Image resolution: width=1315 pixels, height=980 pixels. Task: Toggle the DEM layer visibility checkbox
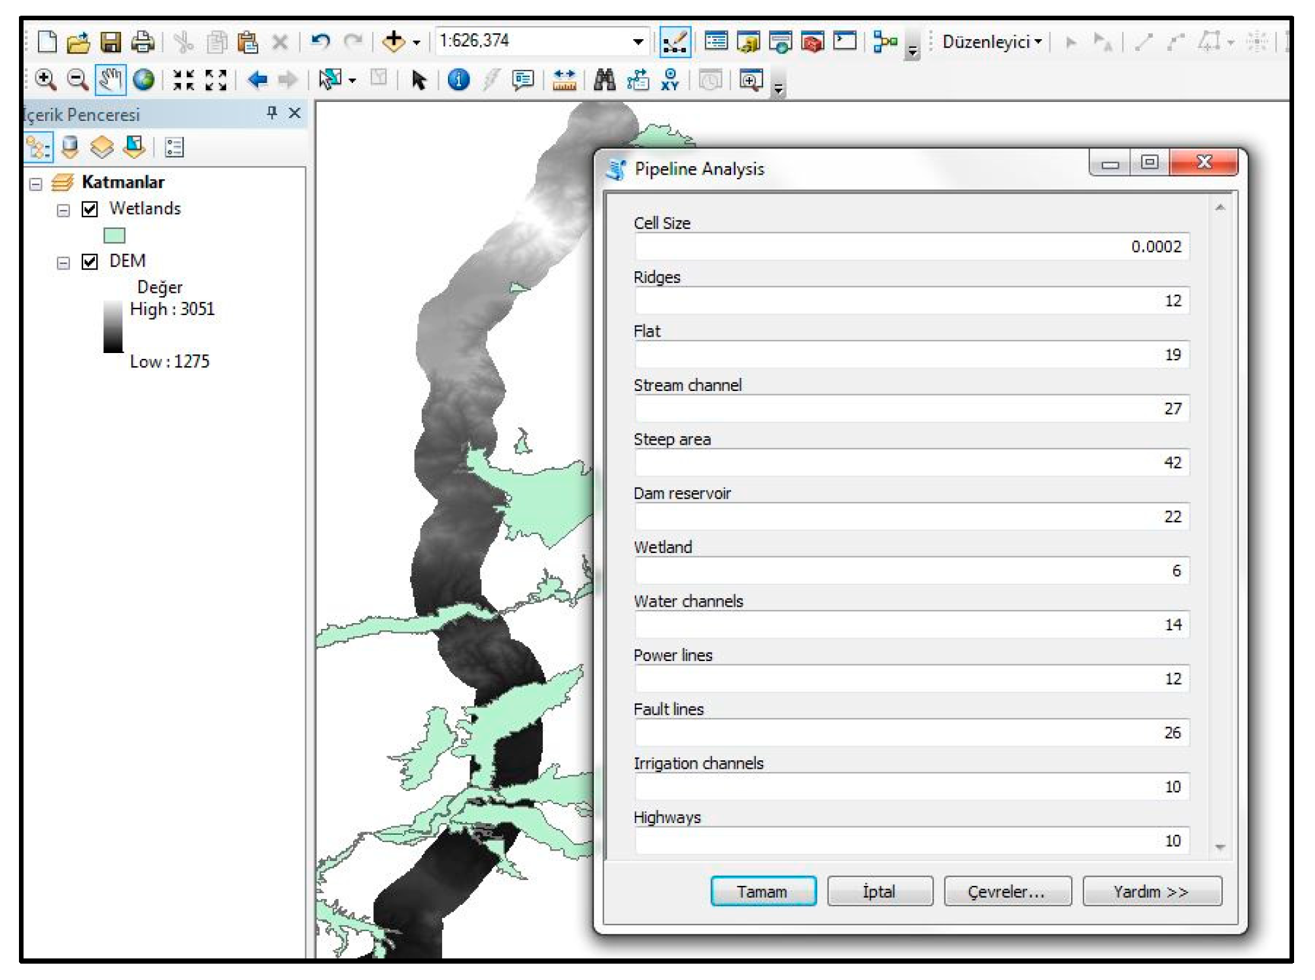90,262
